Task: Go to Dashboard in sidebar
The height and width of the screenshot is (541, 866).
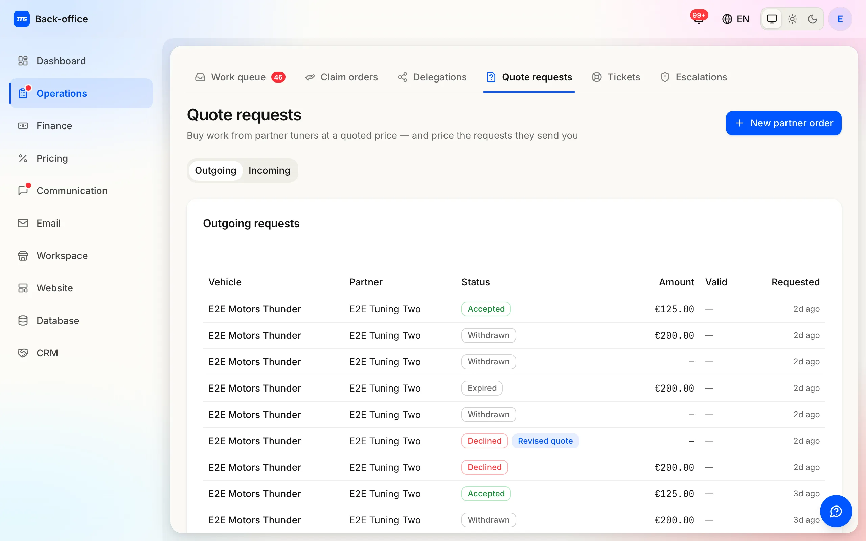Action: 81,61
